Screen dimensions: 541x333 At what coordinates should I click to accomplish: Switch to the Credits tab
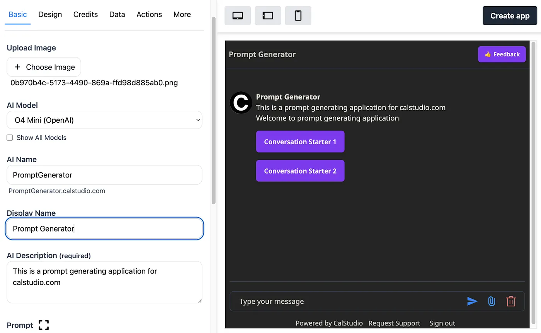85,14
